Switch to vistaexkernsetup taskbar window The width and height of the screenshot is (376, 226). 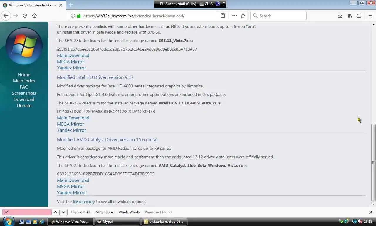coord(164,222)
